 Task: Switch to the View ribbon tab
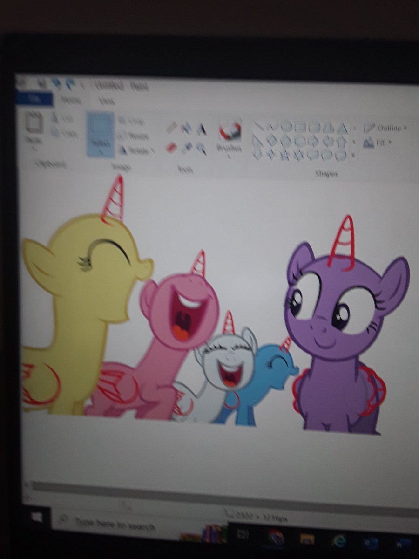(x=107, y=101)
